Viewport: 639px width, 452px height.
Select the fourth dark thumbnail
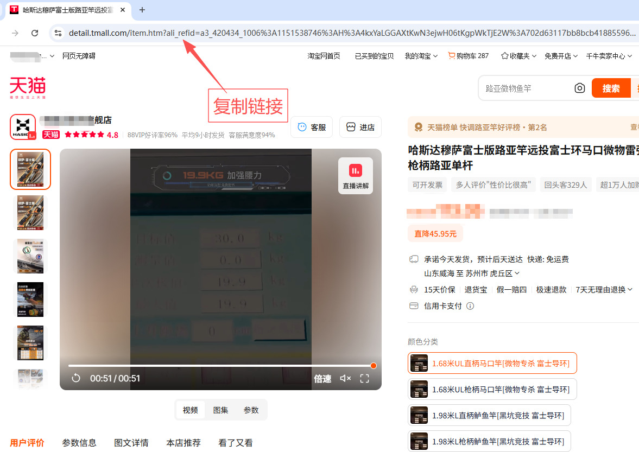tap(30, 300)
